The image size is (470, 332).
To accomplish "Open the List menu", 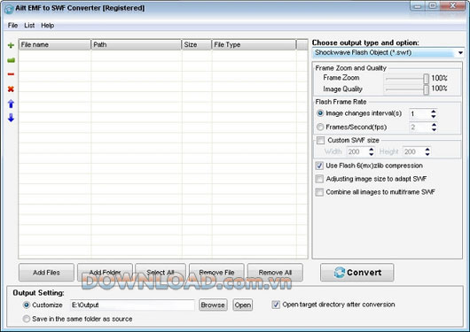I will point(29,26).
